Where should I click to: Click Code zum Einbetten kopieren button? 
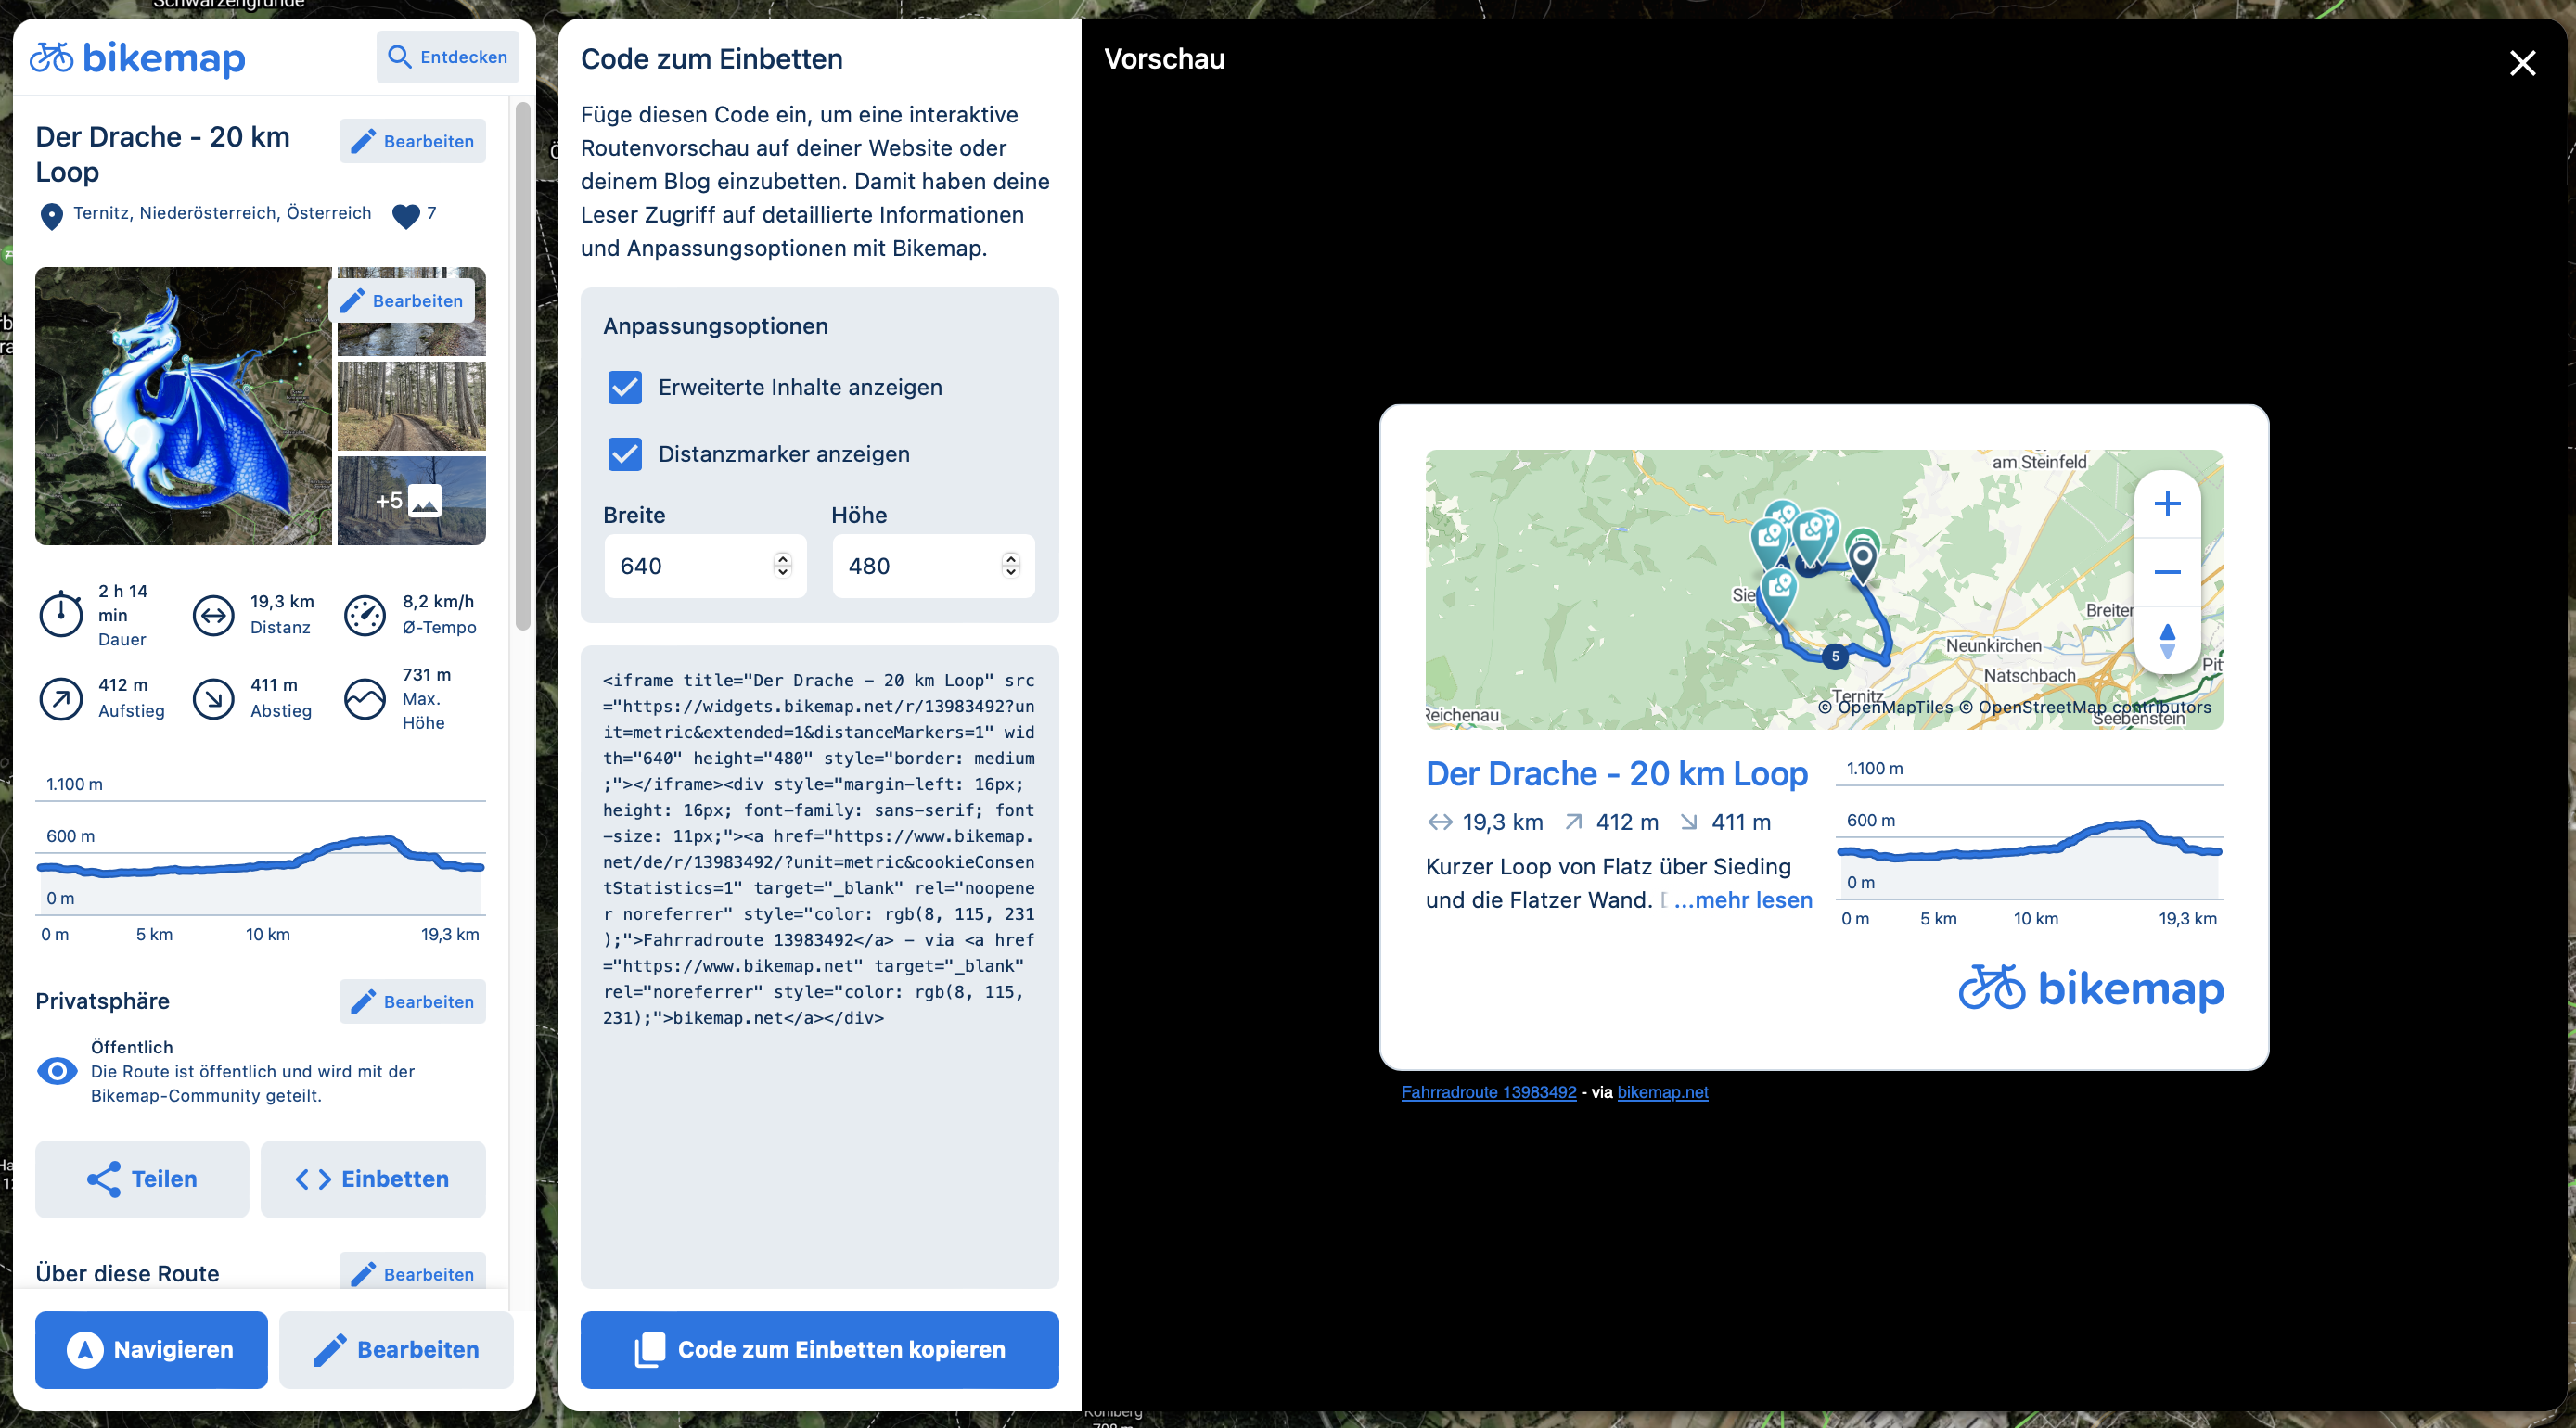(820, 1349)
